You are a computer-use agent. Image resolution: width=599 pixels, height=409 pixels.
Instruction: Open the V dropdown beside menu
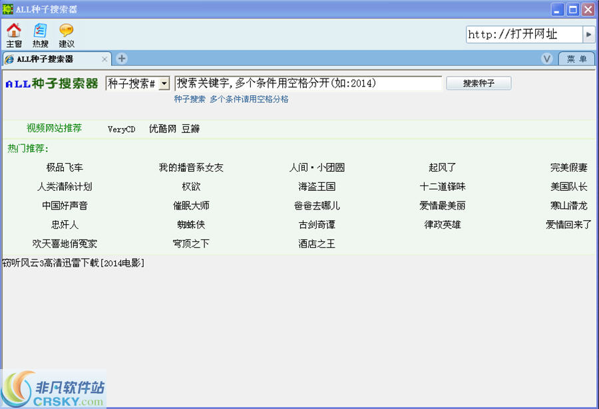pos(546,59)
